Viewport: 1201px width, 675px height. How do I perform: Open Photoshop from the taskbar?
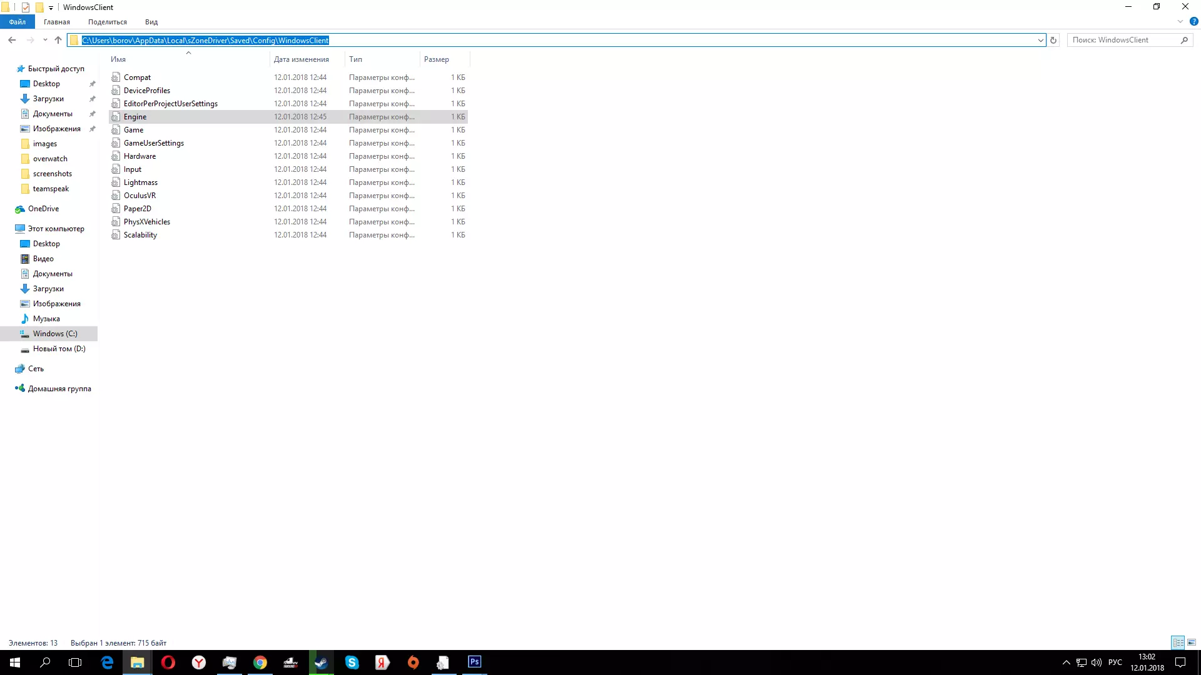[474, 662]
